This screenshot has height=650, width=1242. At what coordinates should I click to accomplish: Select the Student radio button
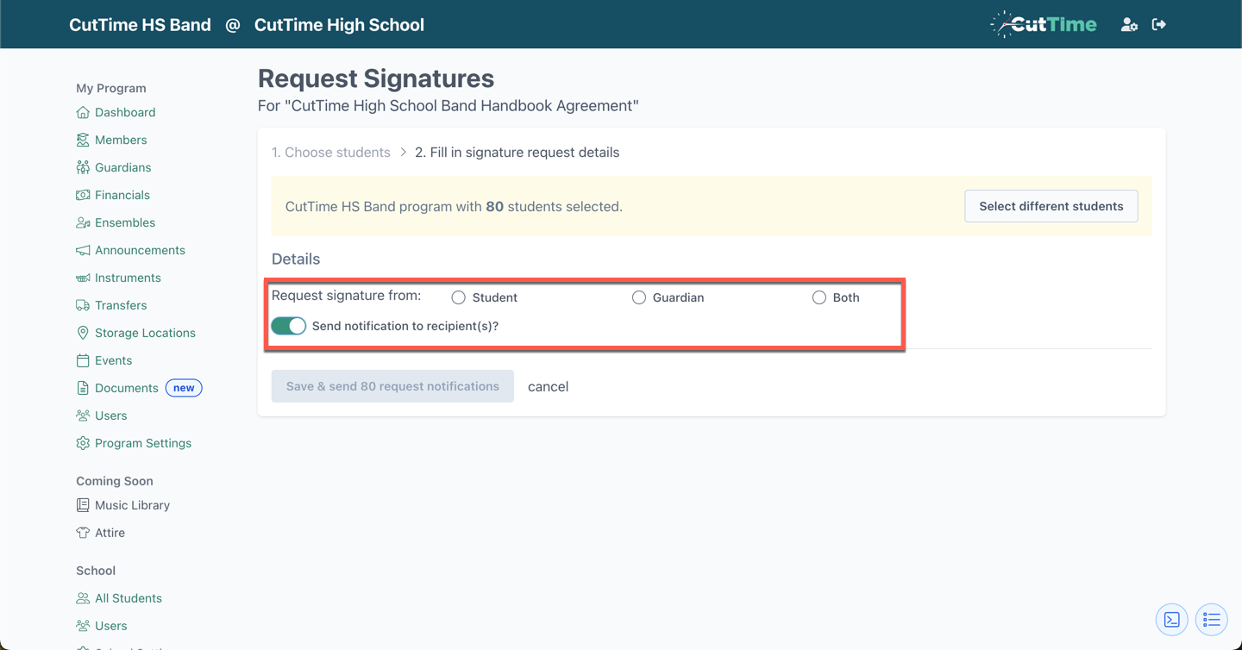(458, 297)
